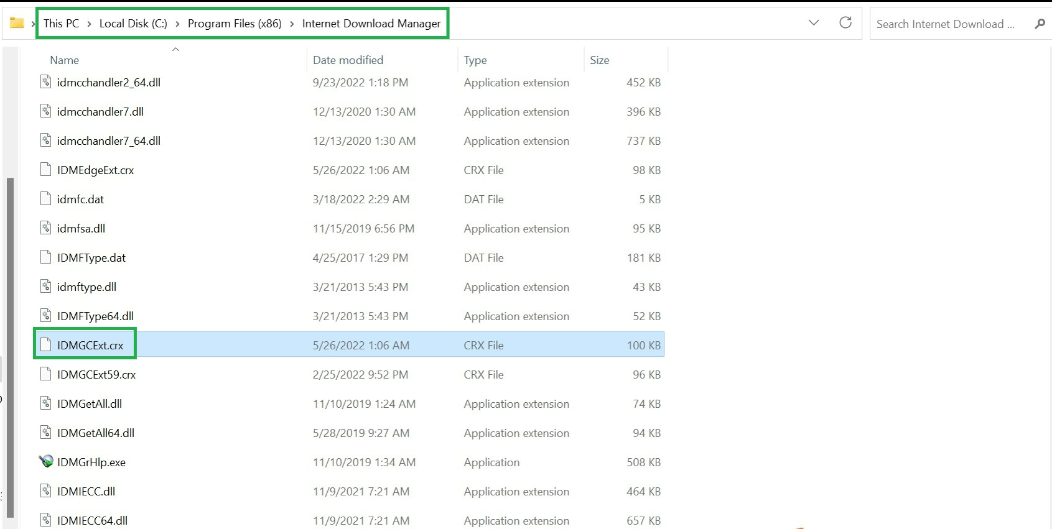
Task: Select file name IDMGetAll64.dll
Action: point(96,433)
